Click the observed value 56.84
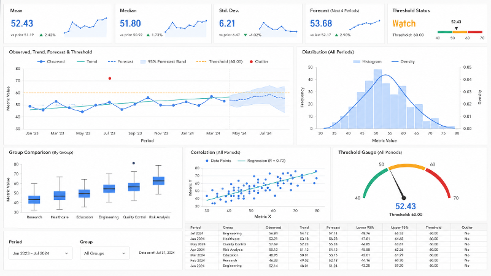The width and height of the screenshot is (491, 276). point(273,233)
